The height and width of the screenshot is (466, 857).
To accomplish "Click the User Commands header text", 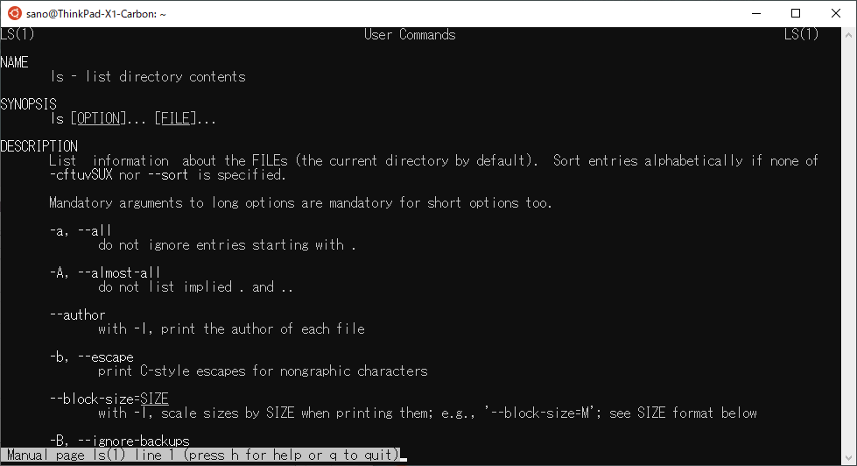I will (x=410, y=34).
